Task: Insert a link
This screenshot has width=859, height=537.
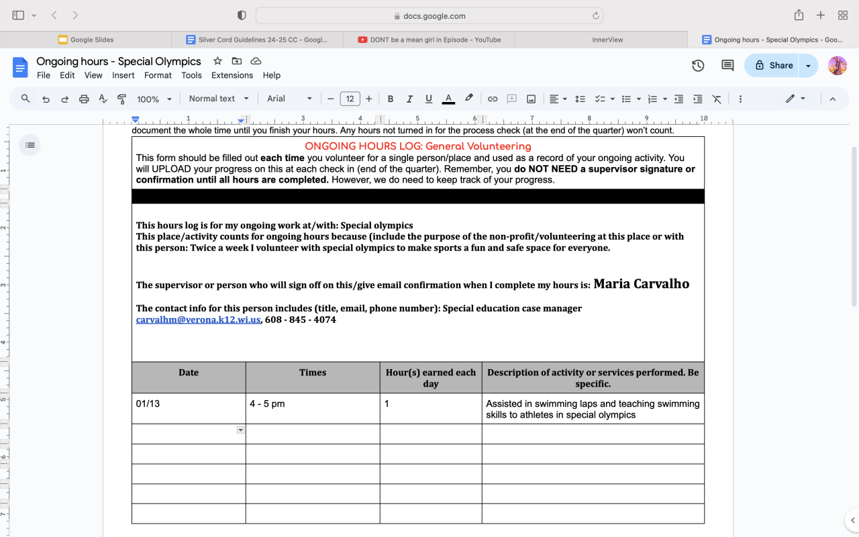Action: 493,99
